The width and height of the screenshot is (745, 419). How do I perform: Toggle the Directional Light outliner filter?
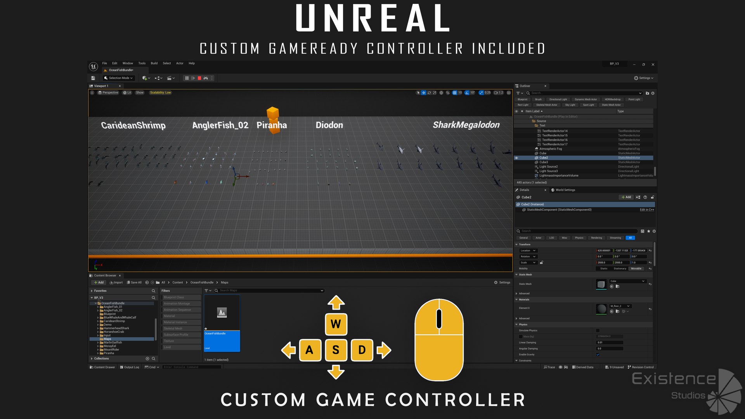coord(558,99)
